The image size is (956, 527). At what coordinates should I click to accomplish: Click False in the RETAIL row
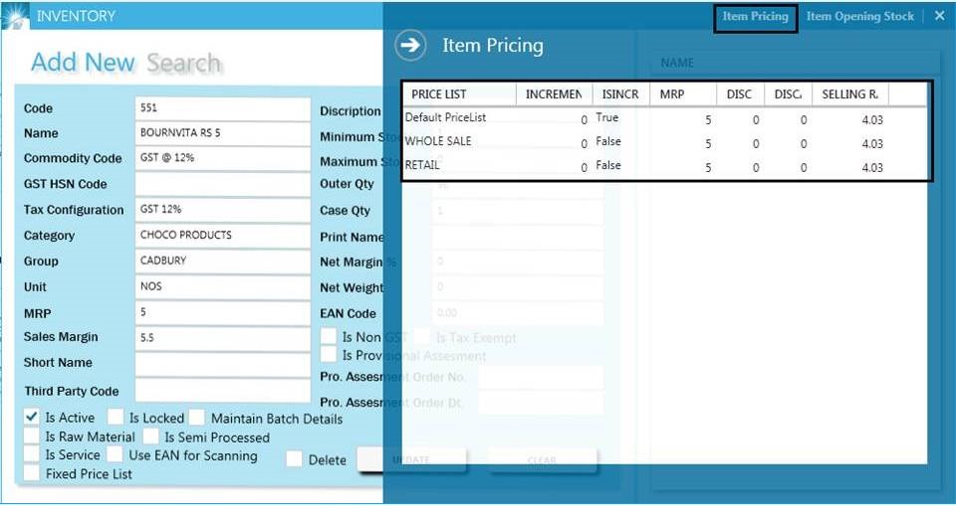point(608,165)
